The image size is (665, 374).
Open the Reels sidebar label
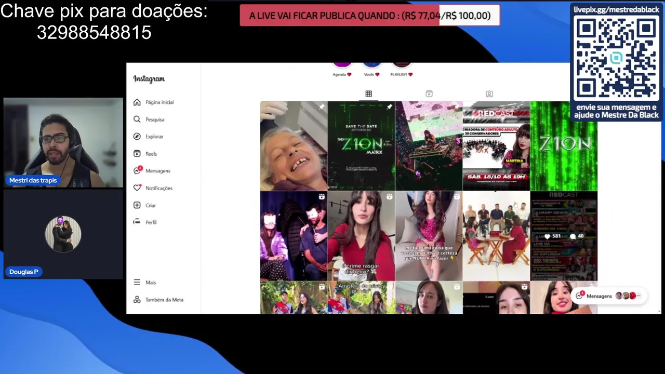151,154
